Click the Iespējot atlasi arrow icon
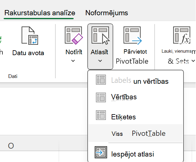The height and width of the screenshot is (162, 196). [101, 152]
